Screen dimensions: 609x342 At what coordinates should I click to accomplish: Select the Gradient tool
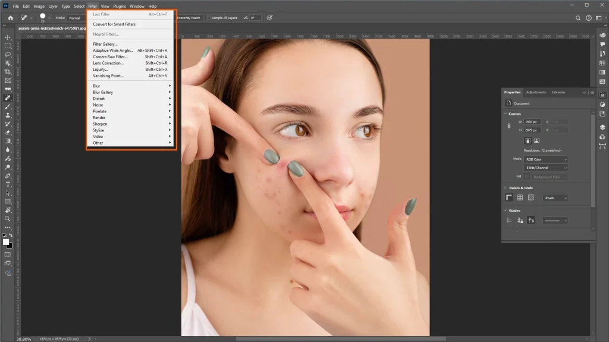point(7,141)
